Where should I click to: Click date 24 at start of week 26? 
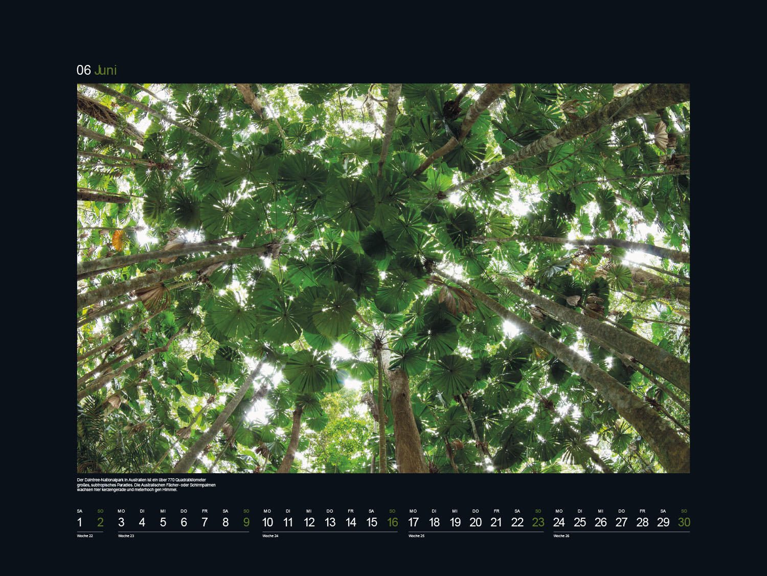559,522
